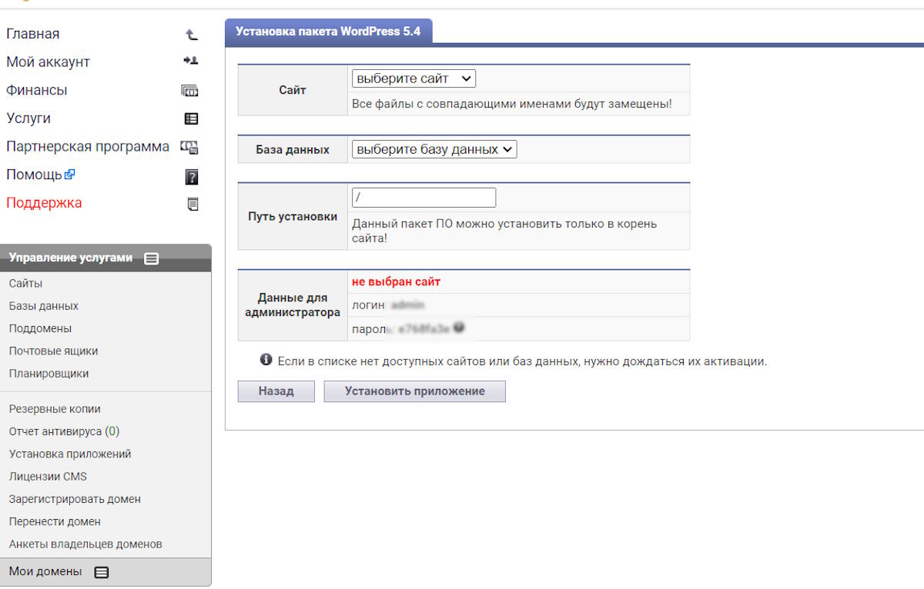Image resolution: width=924 pixels, height=589 pixels.
Task: Open the 'выберите базу данных' dropdown
Action: pos(434,149)
